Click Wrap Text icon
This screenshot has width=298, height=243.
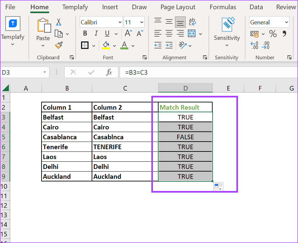[192, 22]
